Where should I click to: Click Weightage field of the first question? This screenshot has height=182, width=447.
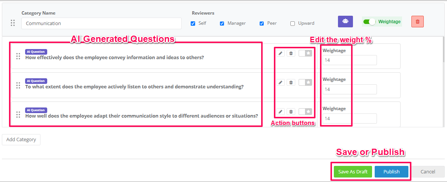tap(350, 60)
